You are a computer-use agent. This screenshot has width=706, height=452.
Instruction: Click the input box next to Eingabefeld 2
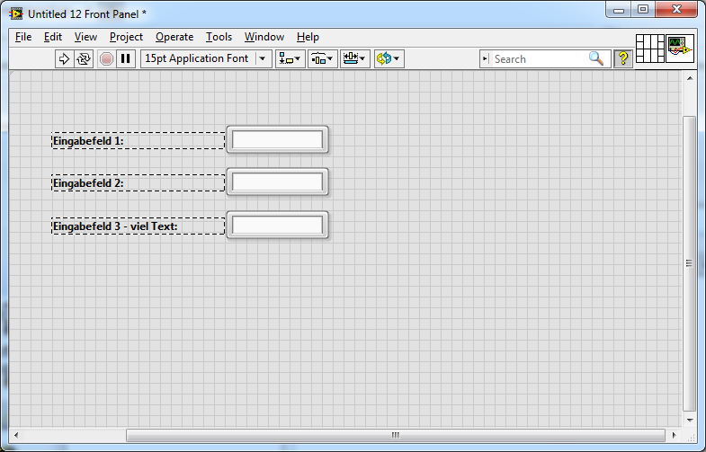[277, 182]
